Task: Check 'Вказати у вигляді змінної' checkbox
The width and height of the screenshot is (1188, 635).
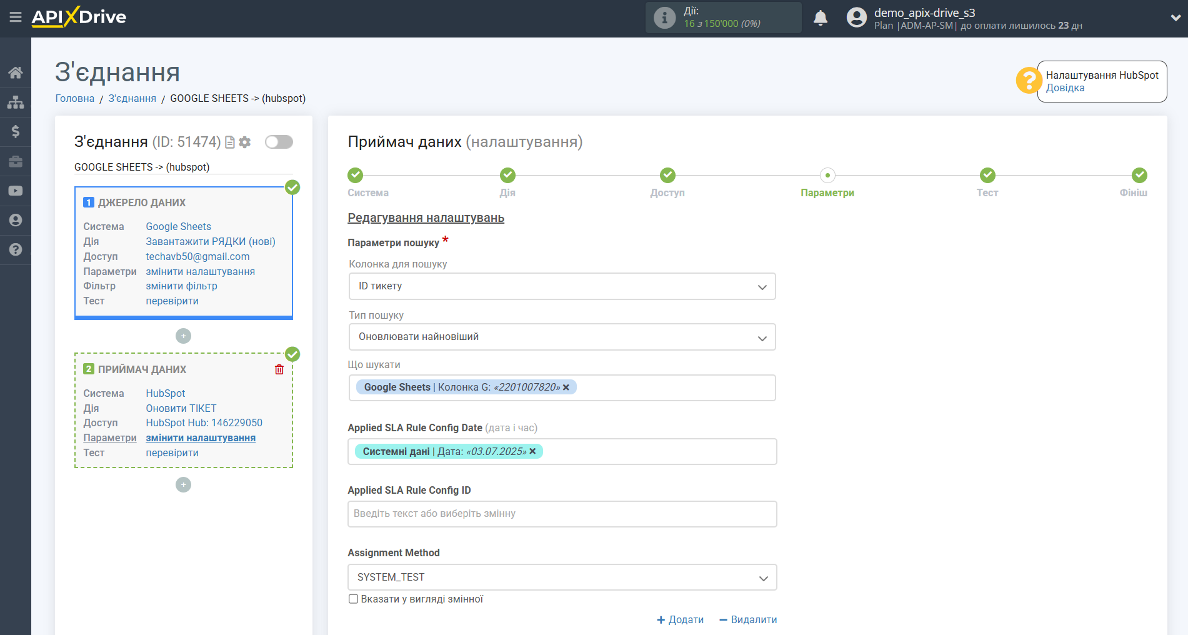Action: 354,599
